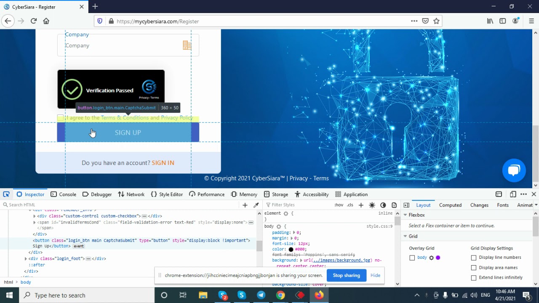Save page to Pocket
Screen dimensions: 539x303
pos(425,21)
